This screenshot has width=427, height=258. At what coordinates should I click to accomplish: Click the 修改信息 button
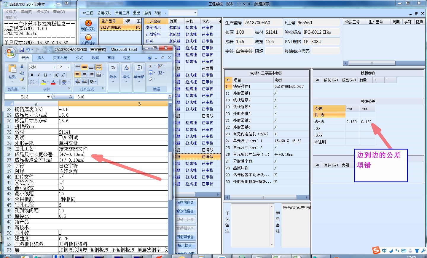[x=185, y=211]
